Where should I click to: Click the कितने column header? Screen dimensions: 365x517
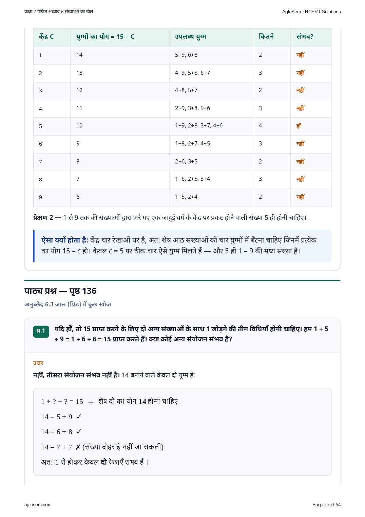(266, 37)
